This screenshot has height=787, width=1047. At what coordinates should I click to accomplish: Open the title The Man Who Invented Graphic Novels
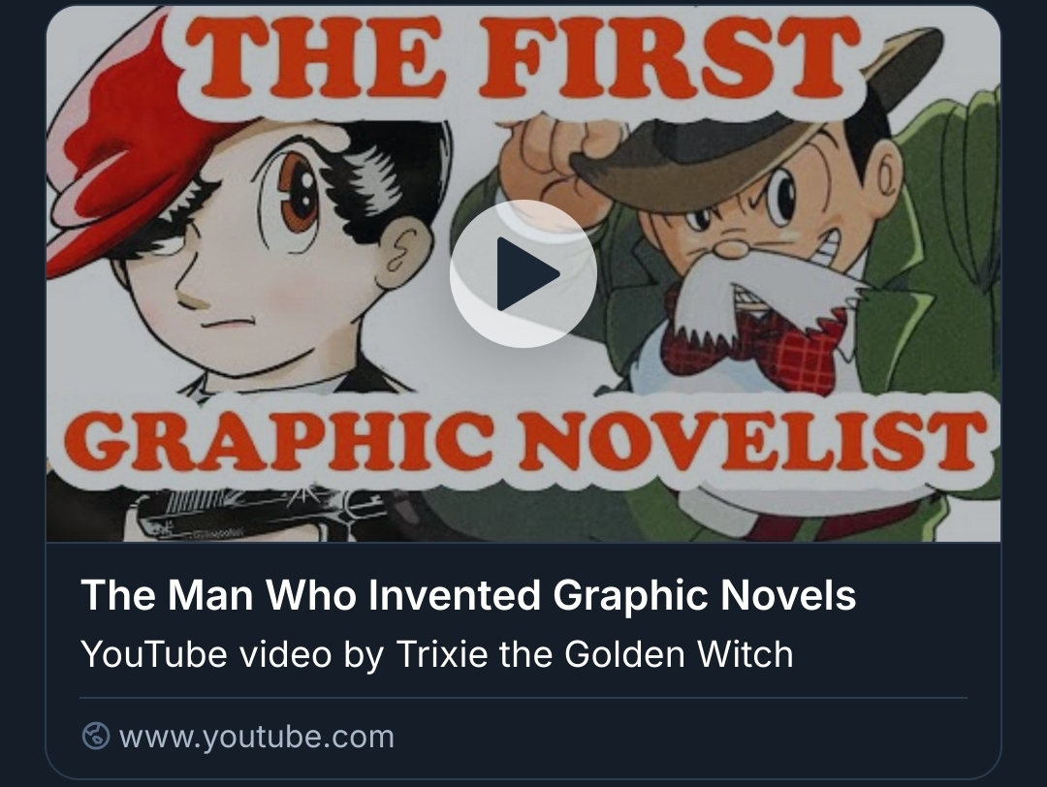tap(468, 595)
